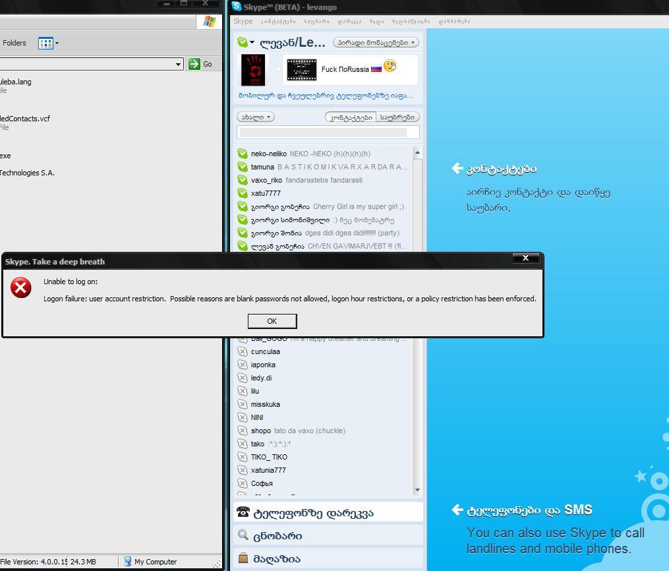Open the personal details dropdown in the Skype header
669x571 pixels.
(376, 43)
